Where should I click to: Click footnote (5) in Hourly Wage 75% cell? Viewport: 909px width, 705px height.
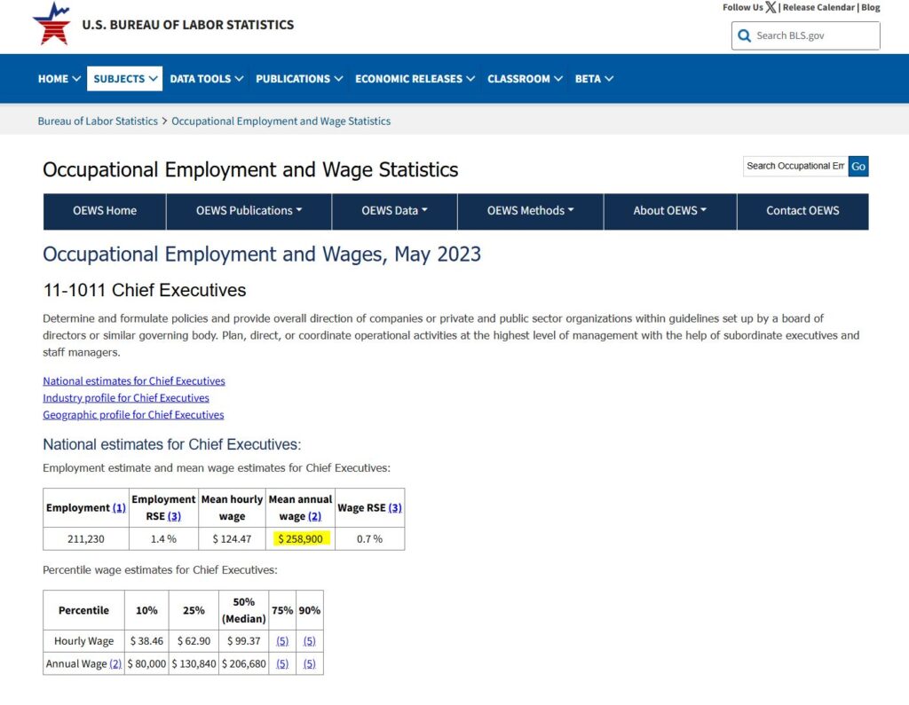[282, 641]
